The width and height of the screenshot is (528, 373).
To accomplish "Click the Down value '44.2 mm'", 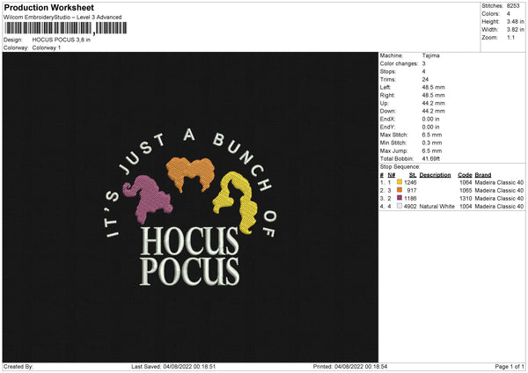I will pos(433,111).
